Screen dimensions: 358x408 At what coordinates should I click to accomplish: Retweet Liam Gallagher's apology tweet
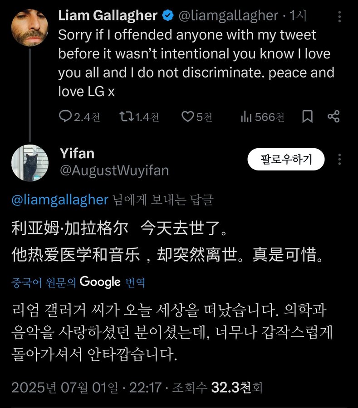(x=125, y=117)
